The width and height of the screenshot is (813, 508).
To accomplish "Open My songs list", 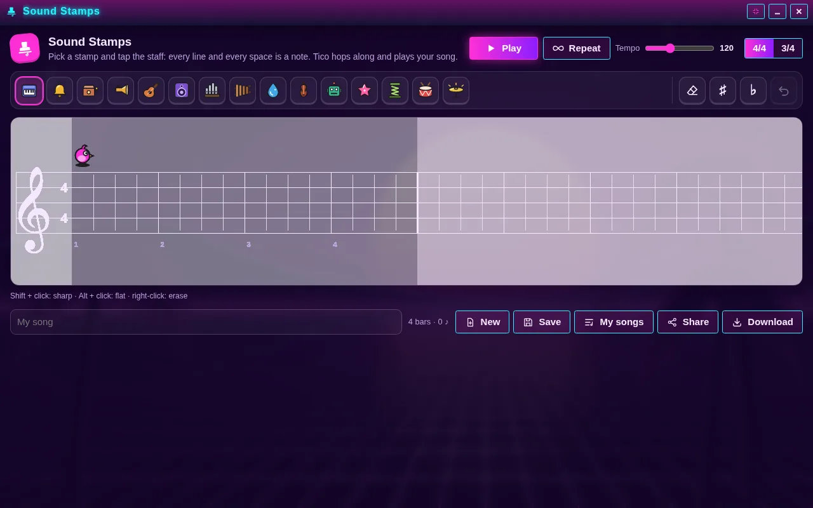I will [x=614, y=322].
